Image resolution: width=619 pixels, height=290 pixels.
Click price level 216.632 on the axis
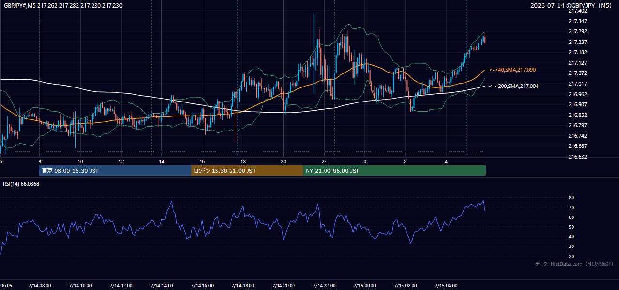click(577, 157)
